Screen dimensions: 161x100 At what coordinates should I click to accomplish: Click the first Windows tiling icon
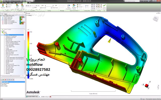tap(92, 5)
